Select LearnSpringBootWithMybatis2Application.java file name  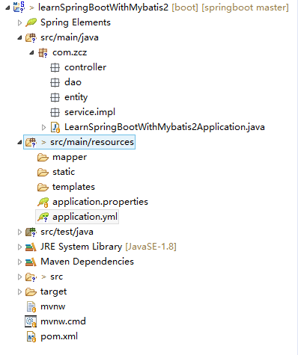pyautogui.click(x=165, y=127)
